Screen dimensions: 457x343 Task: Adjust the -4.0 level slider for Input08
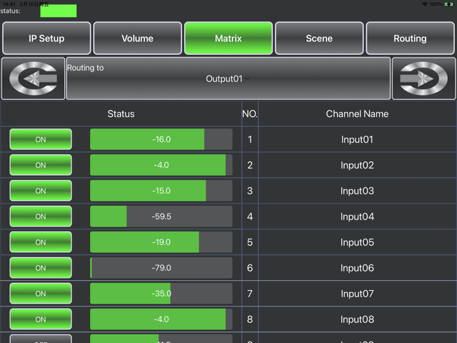coord(161,319)
